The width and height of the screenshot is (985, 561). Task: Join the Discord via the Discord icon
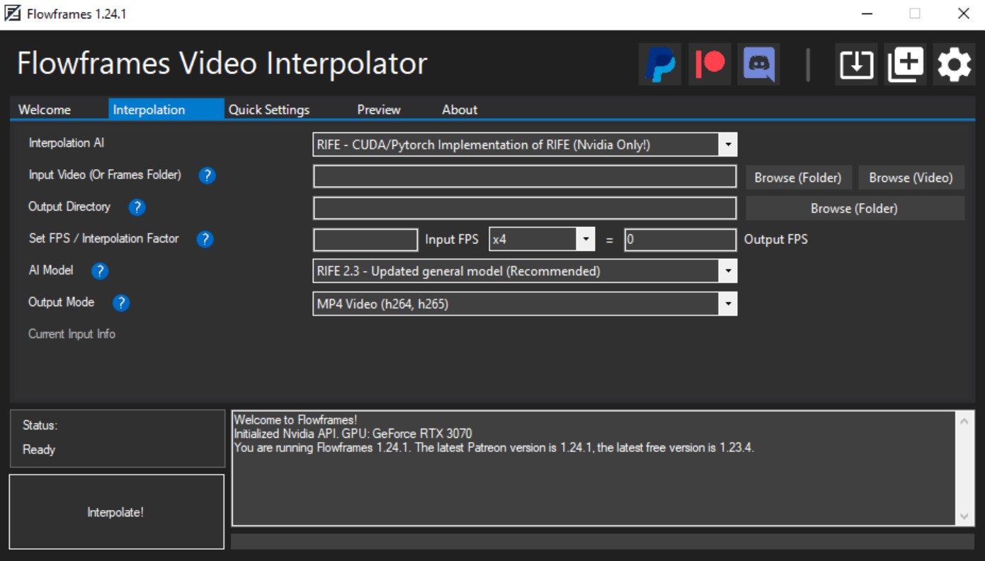(758, 64)
